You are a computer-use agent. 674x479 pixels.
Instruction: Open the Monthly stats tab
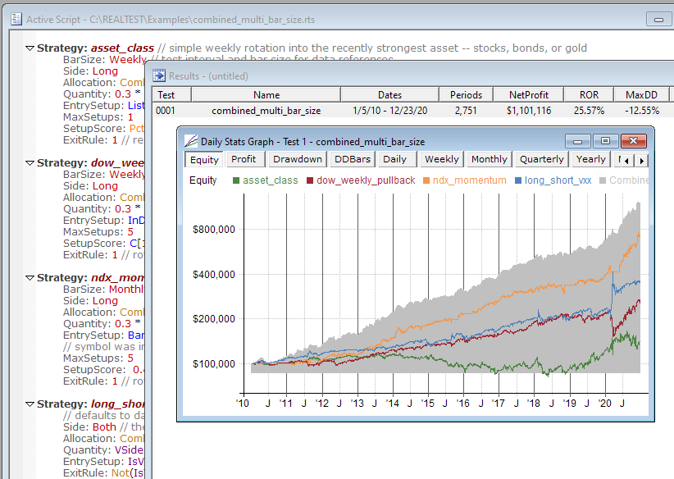[x=489, y=159]
